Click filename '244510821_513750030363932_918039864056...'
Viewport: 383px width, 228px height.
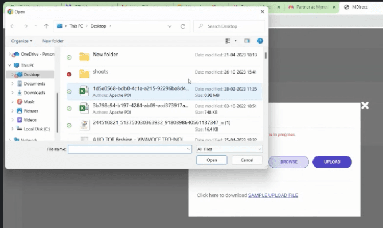[162, 122]
